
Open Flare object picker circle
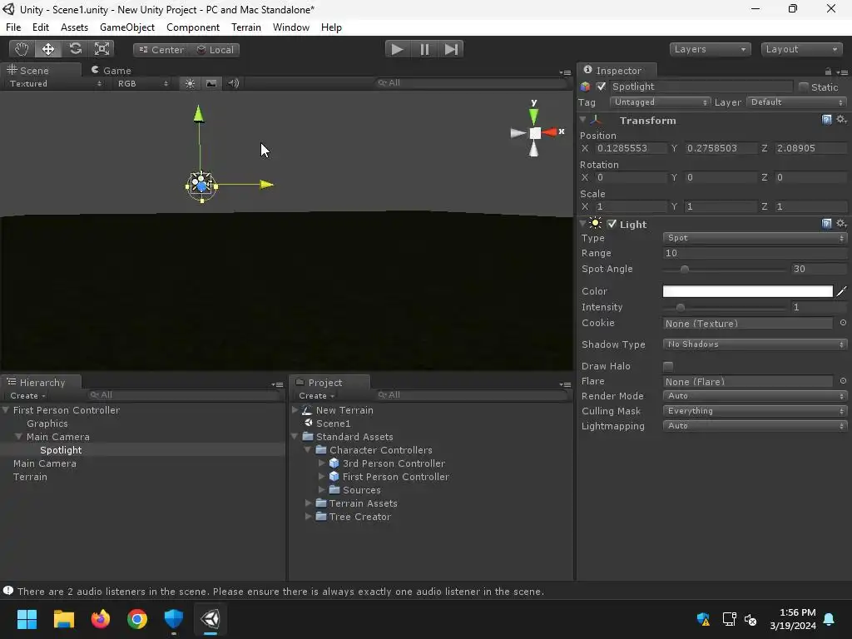click(843, 381)
